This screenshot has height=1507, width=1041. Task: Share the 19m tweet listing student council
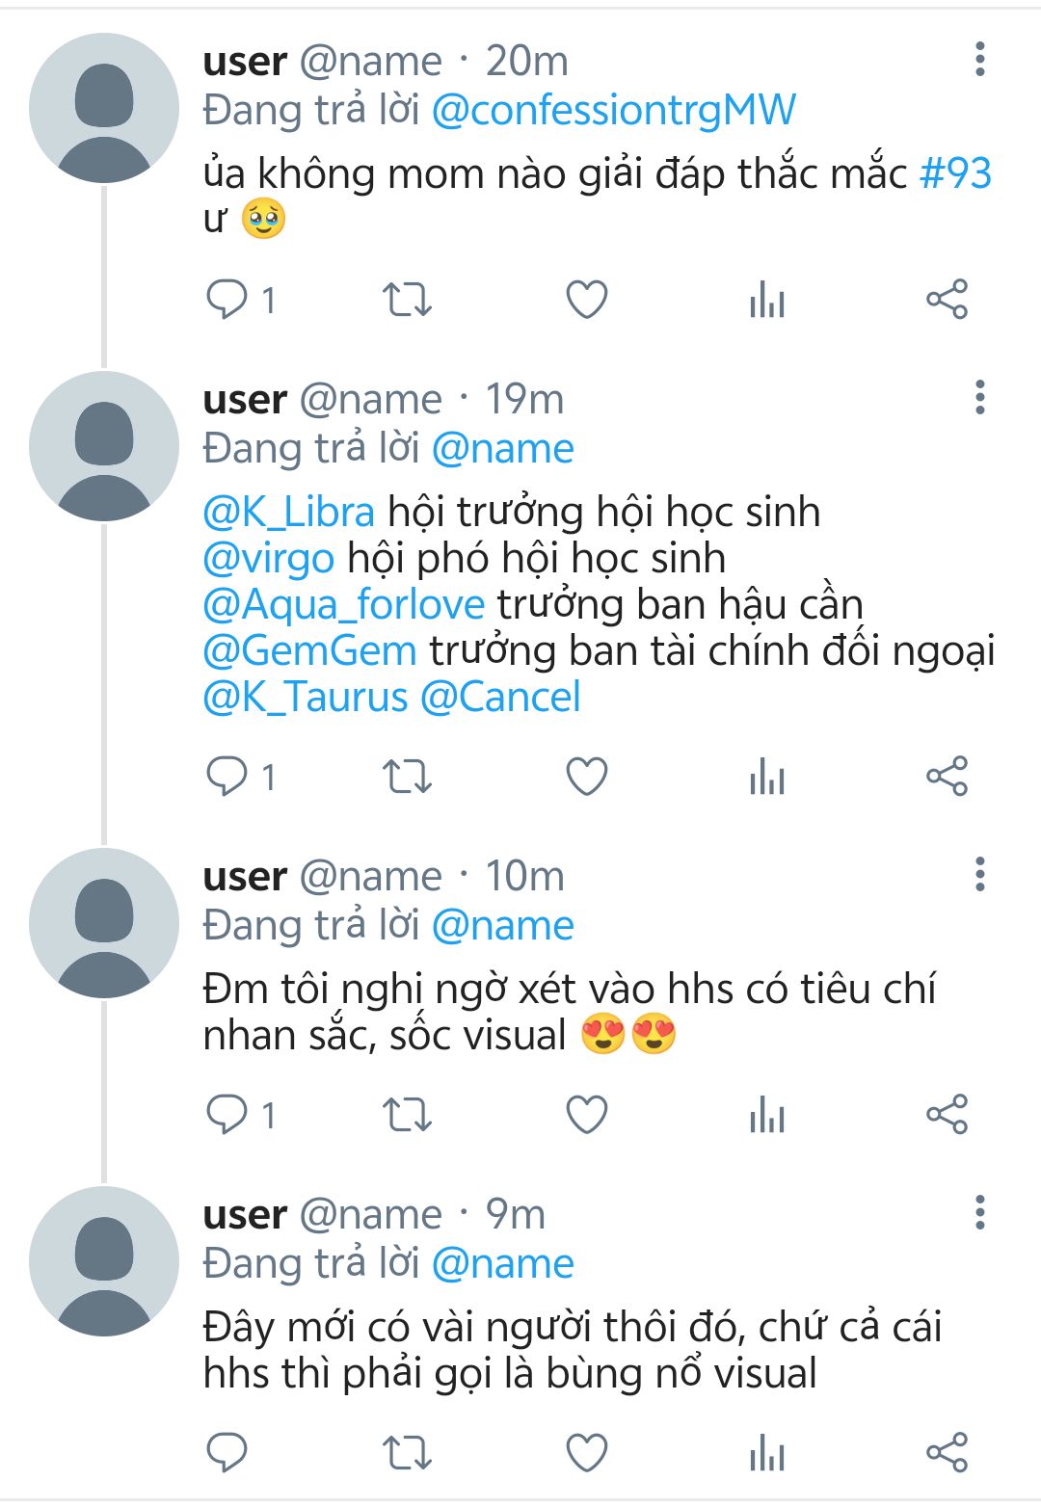pos(947,777)
